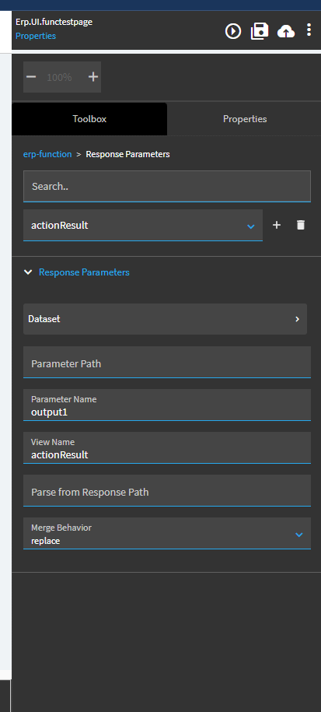Run the page with the play icon

233,31
